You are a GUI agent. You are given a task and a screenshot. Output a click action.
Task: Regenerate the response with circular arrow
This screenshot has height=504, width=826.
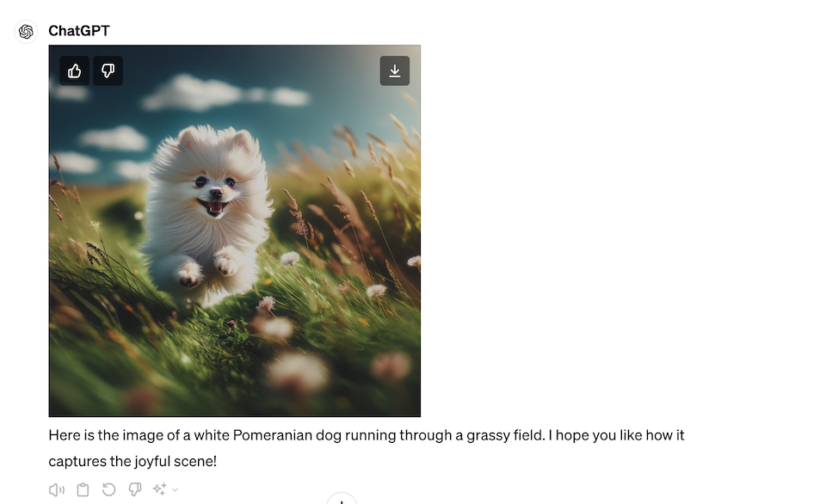[108, 489]
